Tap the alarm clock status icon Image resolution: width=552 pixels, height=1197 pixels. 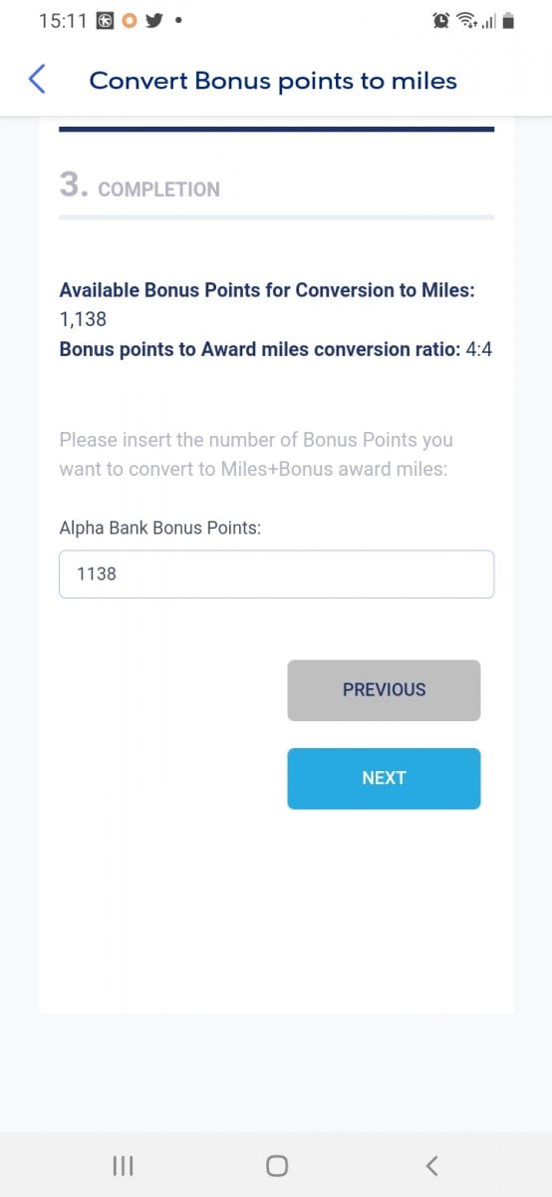[x=440, y=20]
